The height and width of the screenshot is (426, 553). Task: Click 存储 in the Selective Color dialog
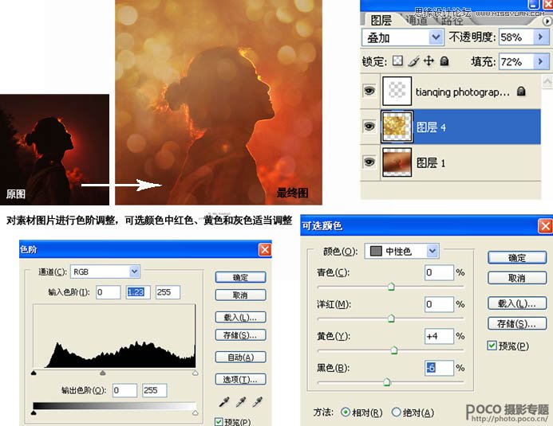pyautogui.click(x=517, y=323)
